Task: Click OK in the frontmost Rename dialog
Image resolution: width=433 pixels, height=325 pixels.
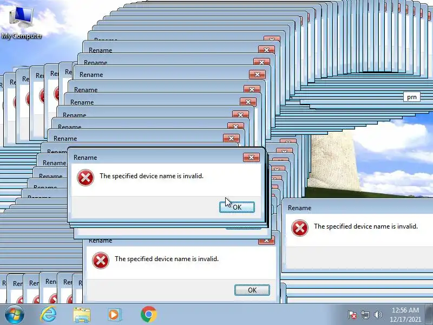Action: click(x=237, y=207)
